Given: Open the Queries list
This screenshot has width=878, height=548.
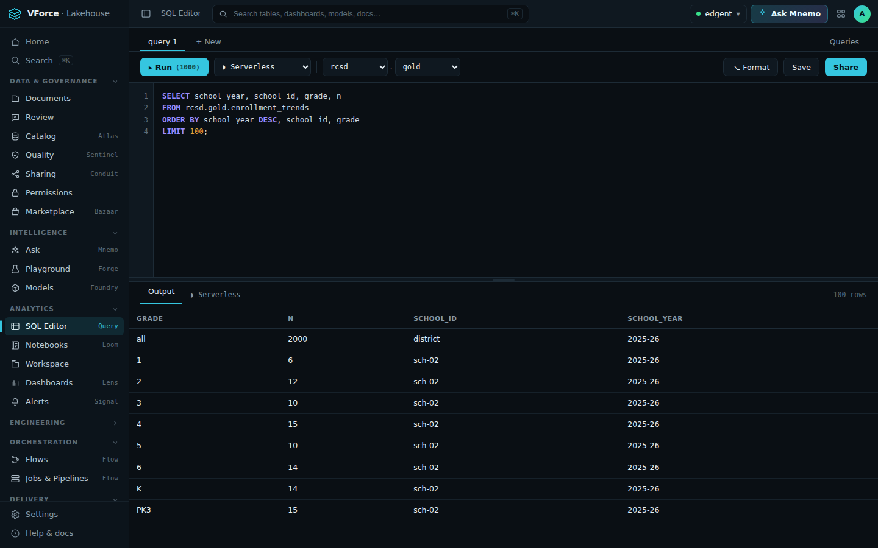Looking at the screenshot, I should click(x=844, y=41).
